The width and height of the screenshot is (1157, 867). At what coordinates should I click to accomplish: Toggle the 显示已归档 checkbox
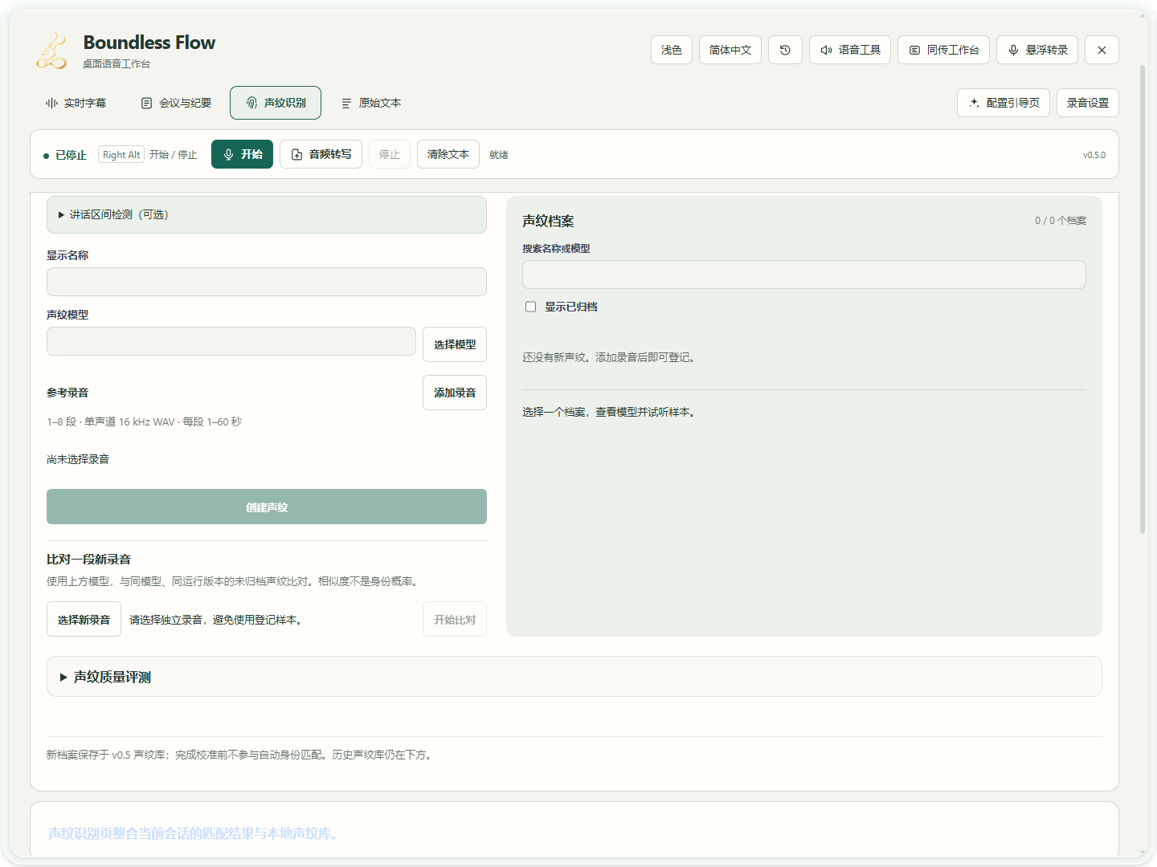(x=530, y=307)
